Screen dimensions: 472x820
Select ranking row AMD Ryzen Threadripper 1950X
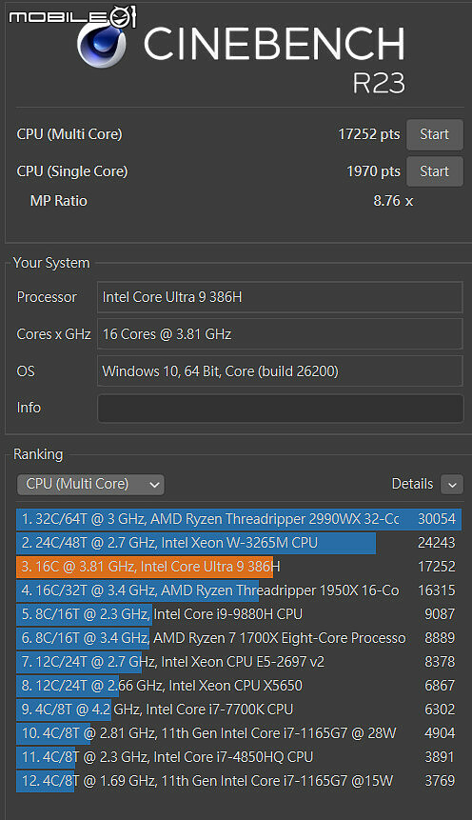point(239,590)
